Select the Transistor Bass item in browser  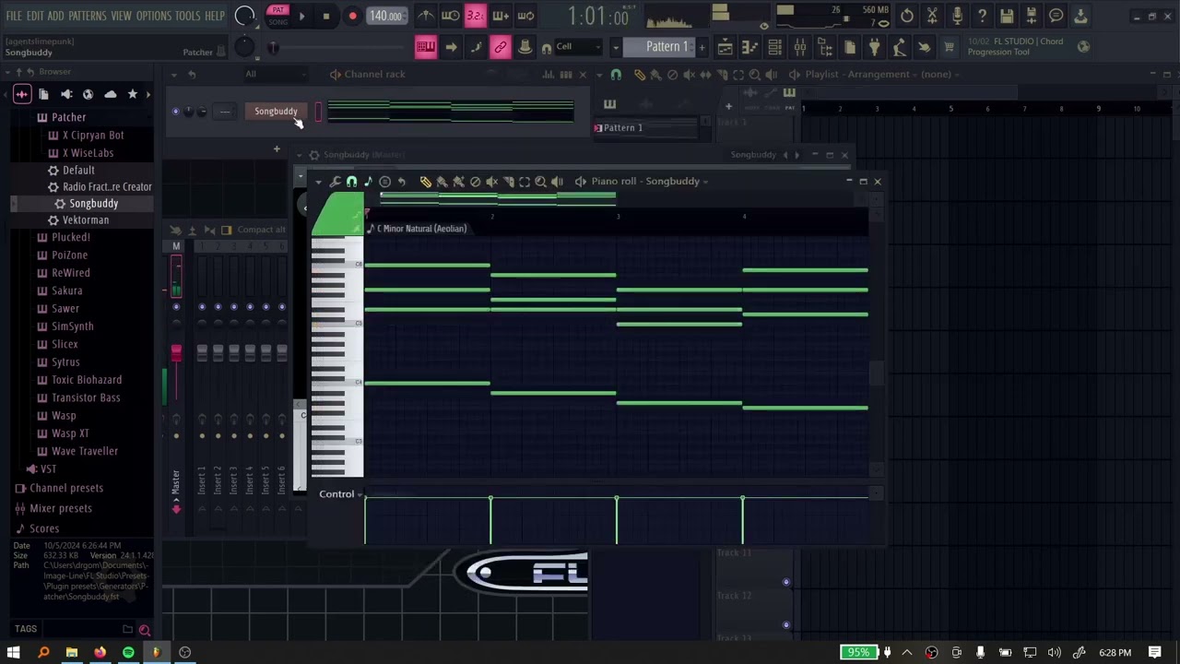pos(86,397)
